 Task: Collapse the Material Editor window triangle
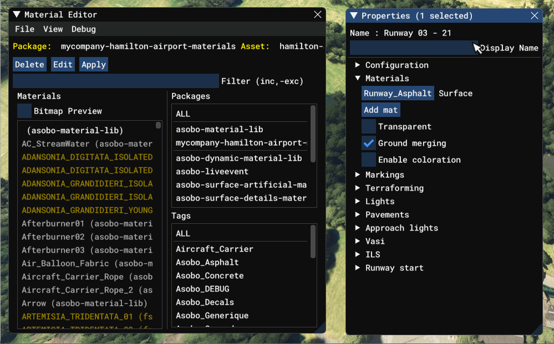pos(17,15)
